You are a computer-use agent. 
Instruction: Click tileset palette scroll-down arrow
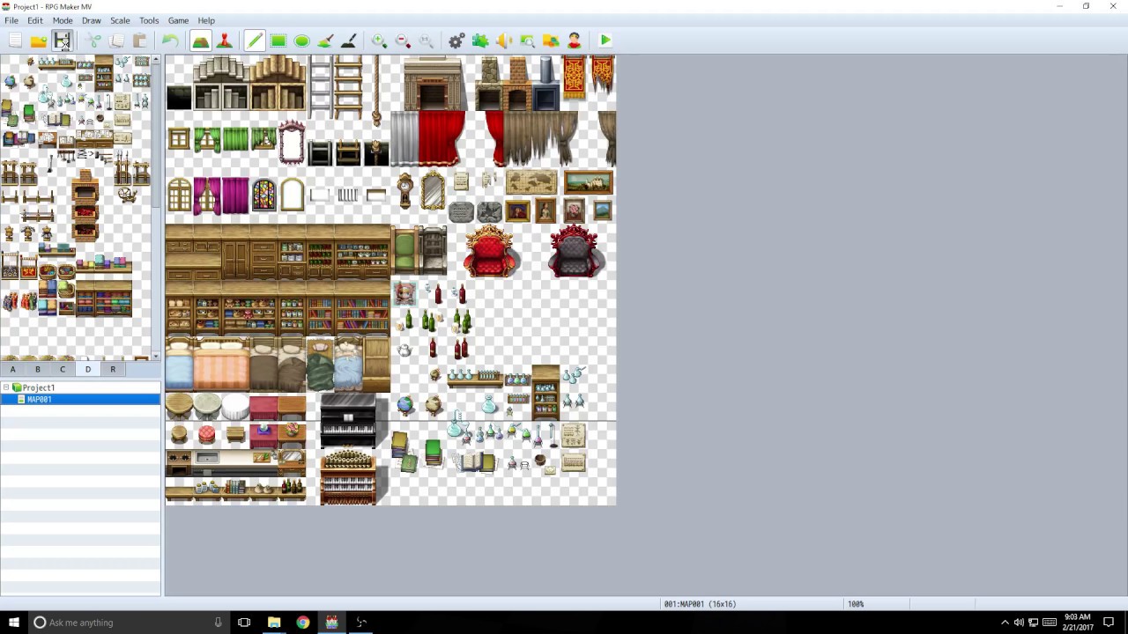click(x=157, y=356)
